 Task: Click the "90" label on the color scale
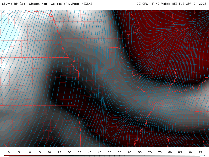[x=190, y=152]
